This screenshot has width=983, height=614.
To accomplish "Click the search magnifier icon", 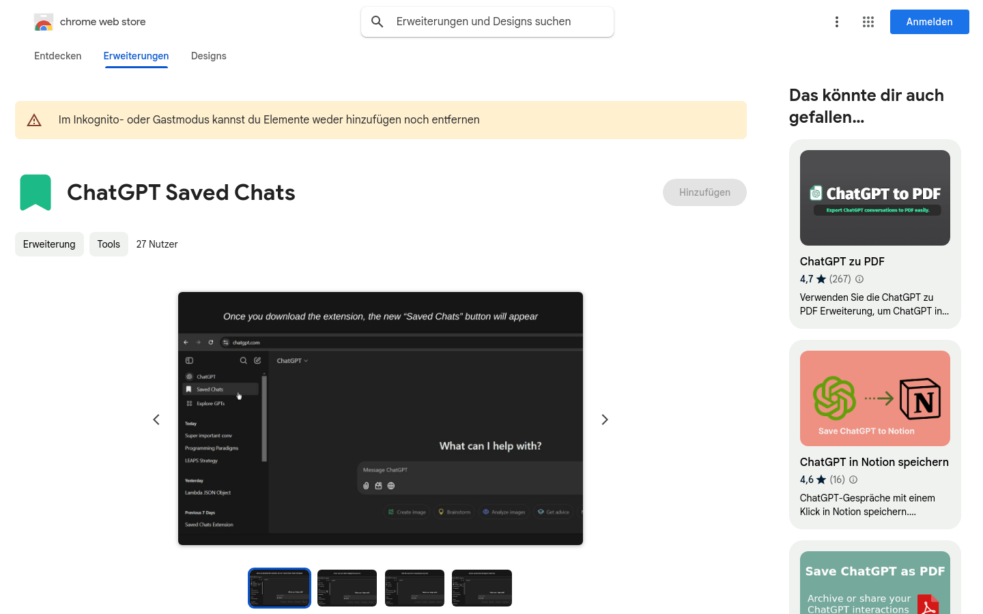I will pyautogui.click(x=377, y=22).
